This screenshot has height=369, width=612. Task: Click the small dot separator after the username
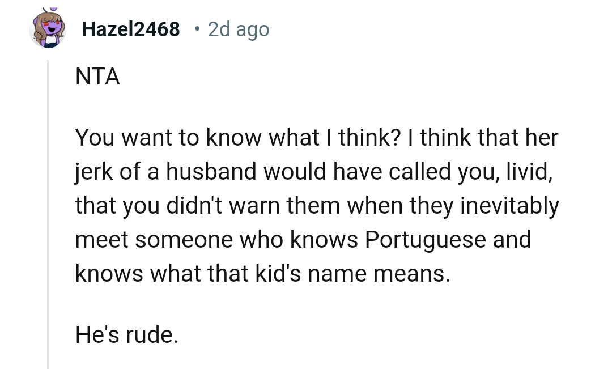197,29
